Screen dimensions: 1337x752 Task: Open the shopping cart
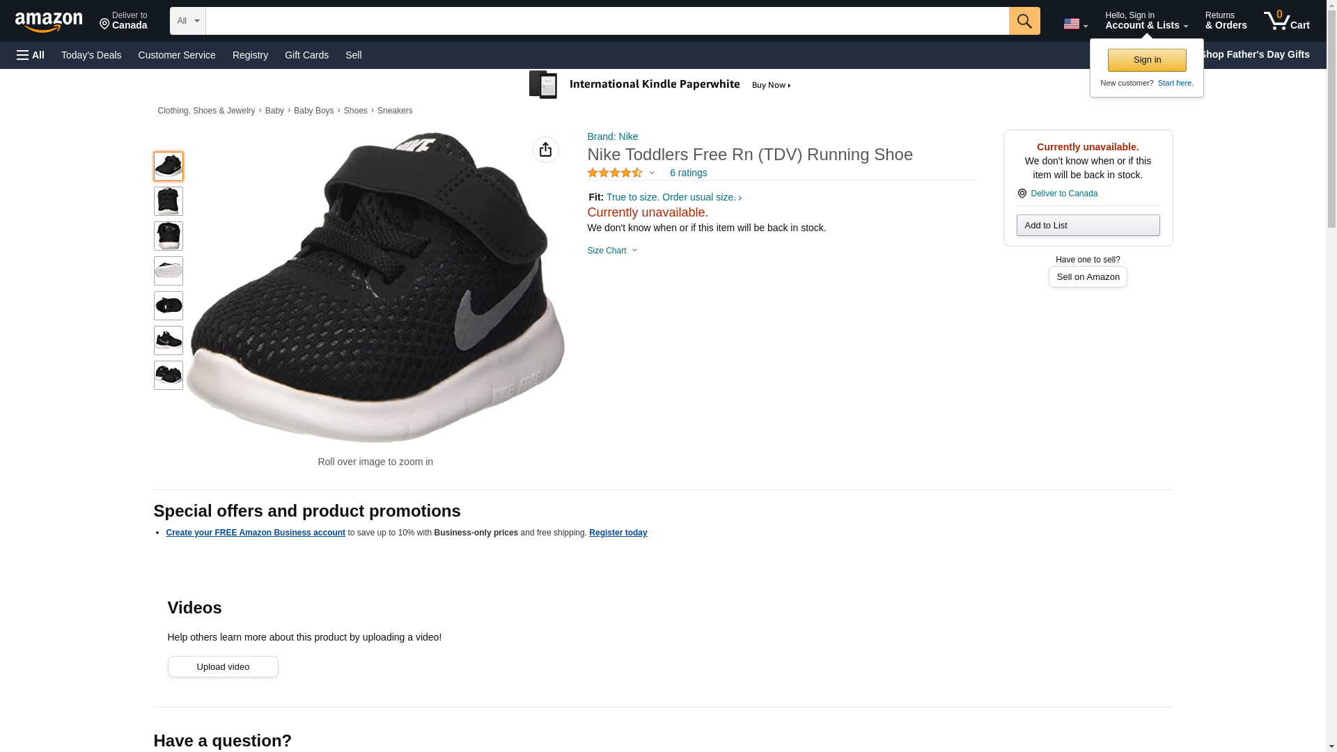point(1286,21)
